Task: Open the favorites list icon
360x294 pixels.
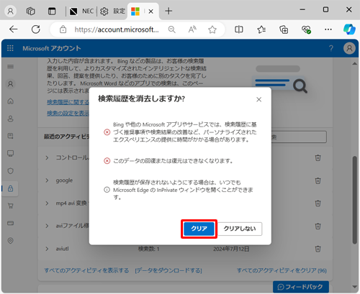Action: [x=261, y=29]
